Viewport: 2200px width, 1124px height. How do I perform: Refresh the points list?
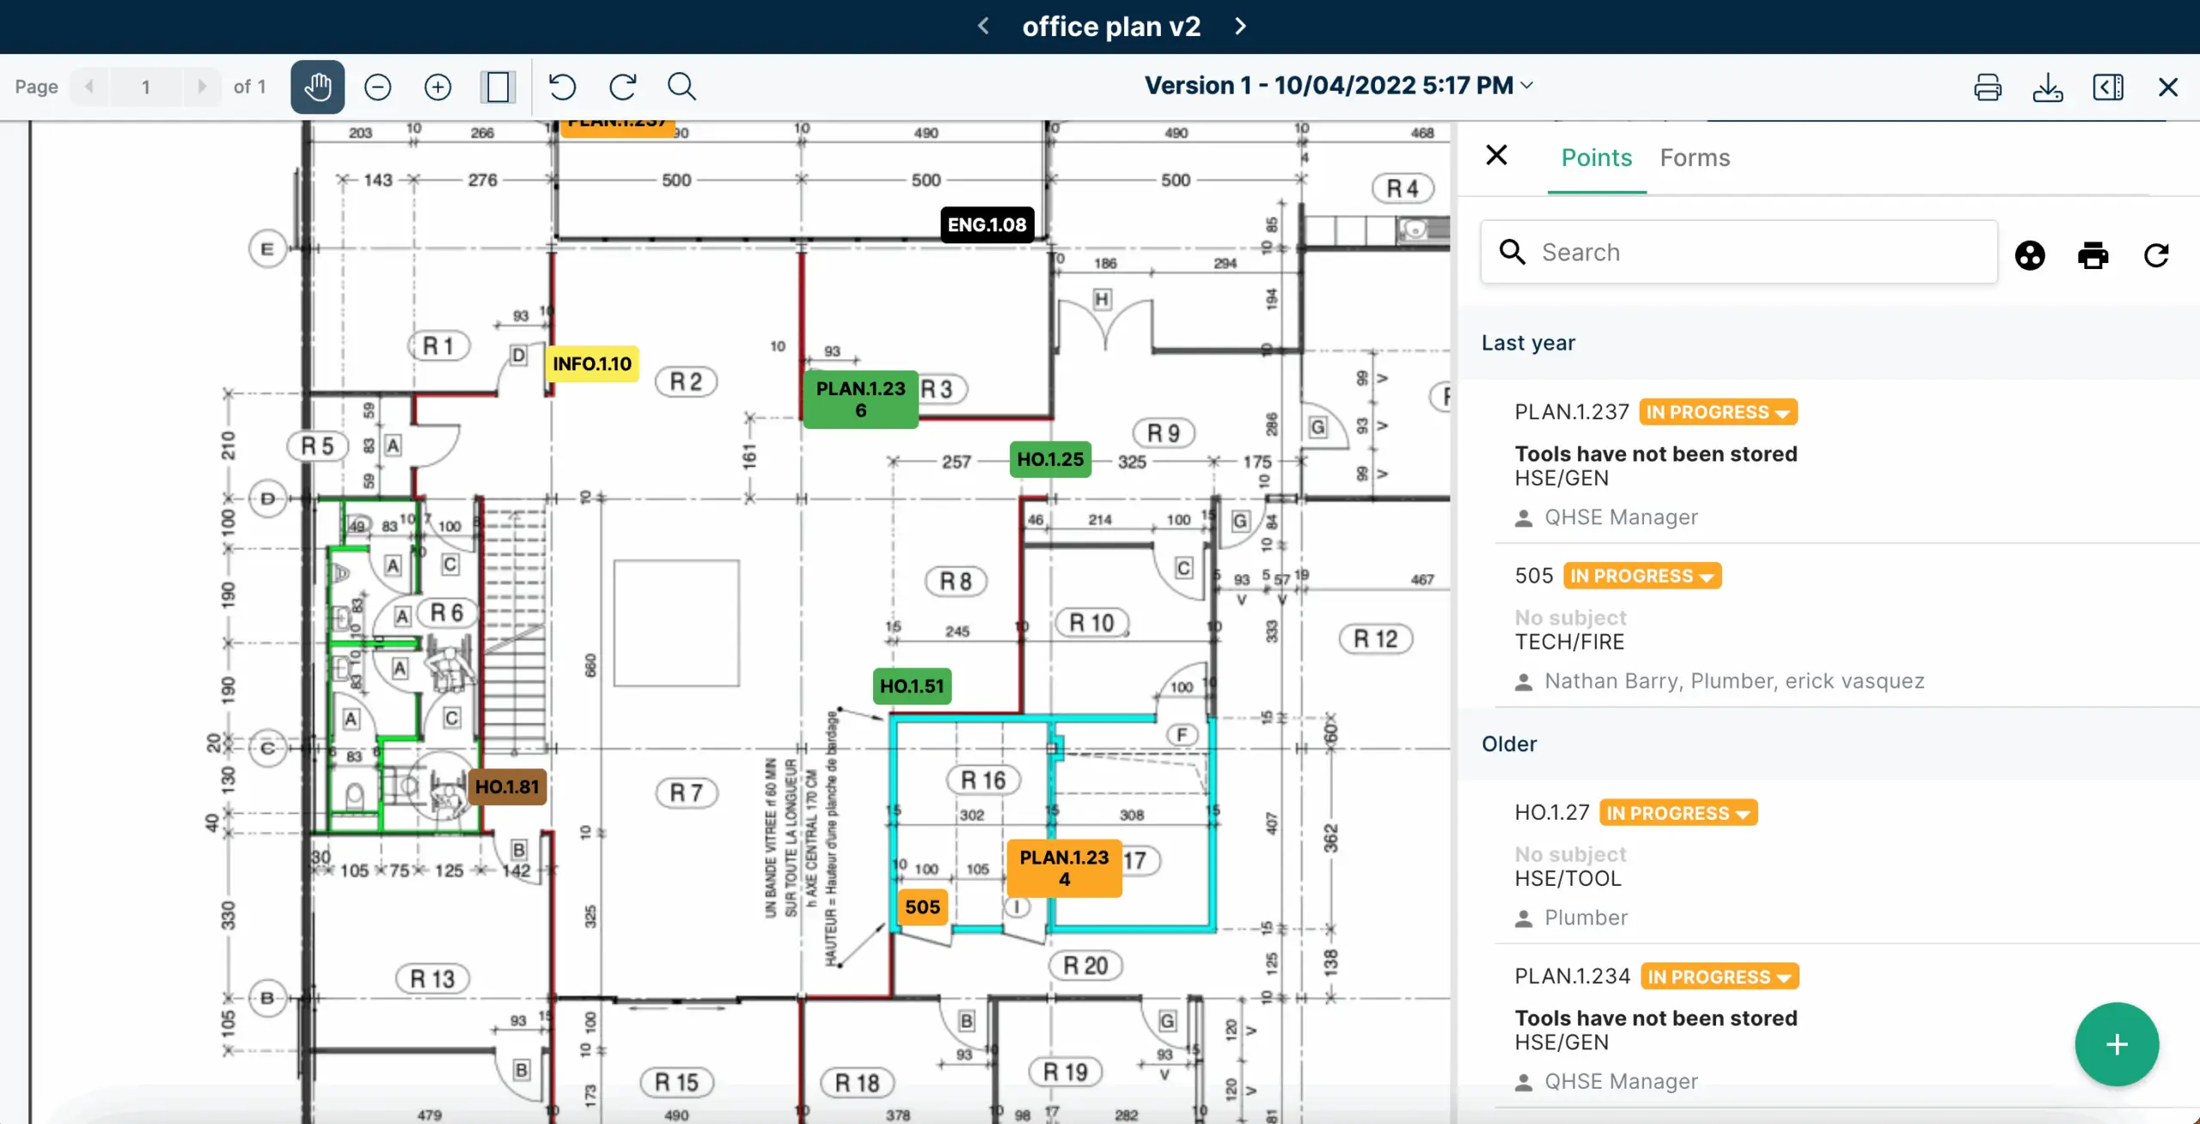click(x=2155, y=255)
